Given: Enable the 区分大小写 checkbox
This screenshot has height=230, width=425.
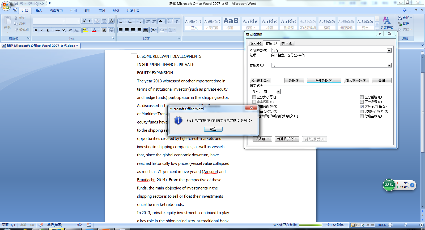Looking at the screenshot, I should (254, 97).
